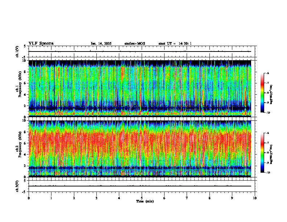The height and width of the screenshot is (222, 287).
Task: Click inside the ch.1 spectrogram panel
Action: pyautogui.click(x=140, y=89)
